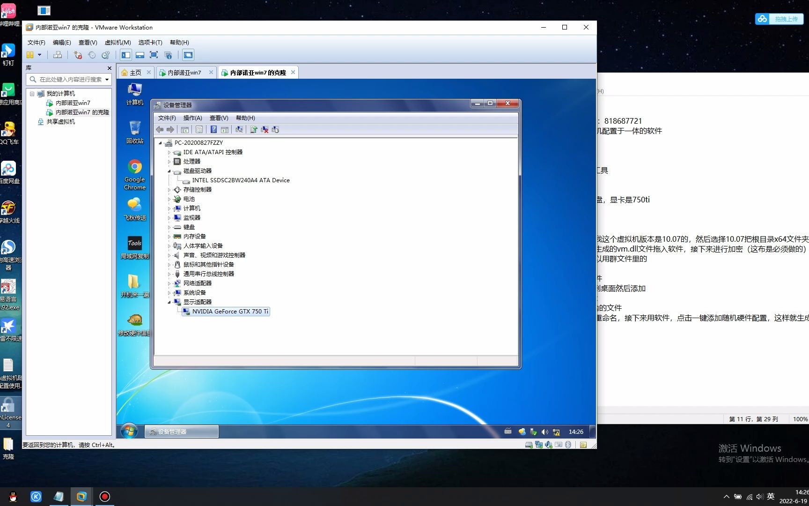
Task: Open VMware 查看(V) menu
Action: [88, 42]
